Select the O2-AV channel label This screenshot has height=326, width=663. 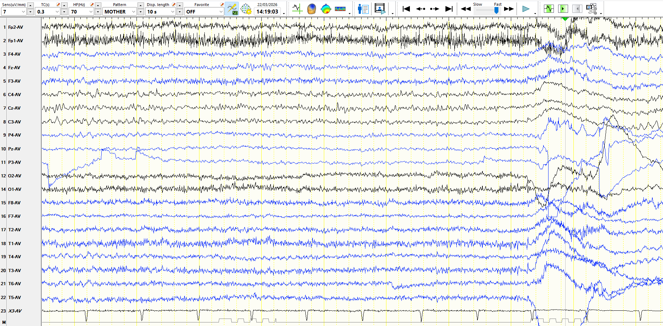click(x=15, y=176)
